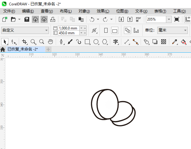Choose the Ellipse tool

[96, 42]
